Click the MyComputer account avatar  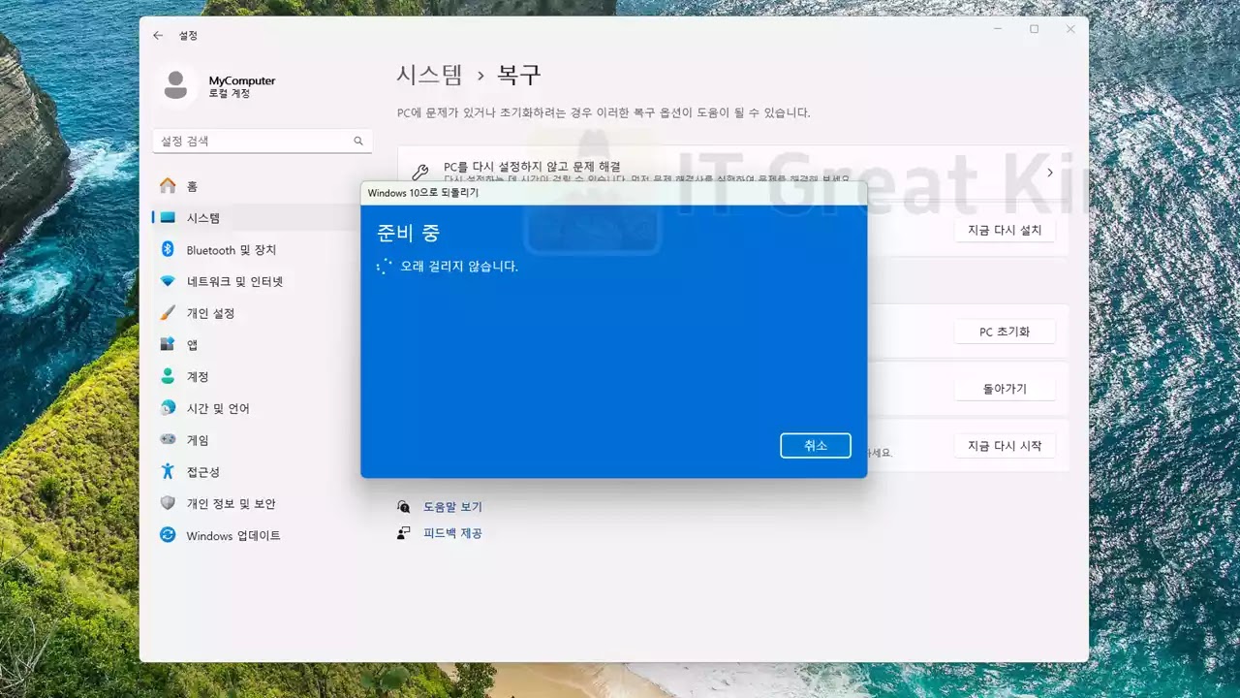point(175,85)
